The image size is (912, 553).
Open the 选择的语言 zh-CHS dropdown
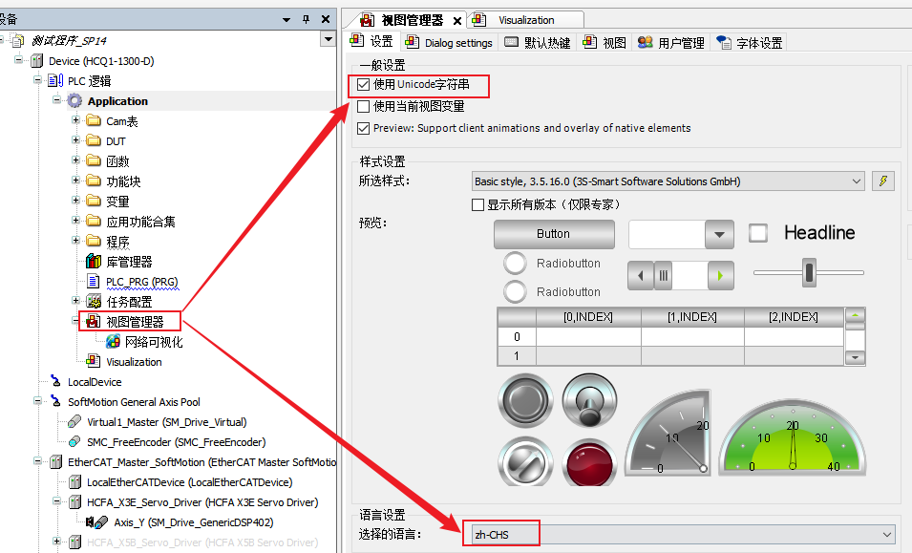pos(682,535)
